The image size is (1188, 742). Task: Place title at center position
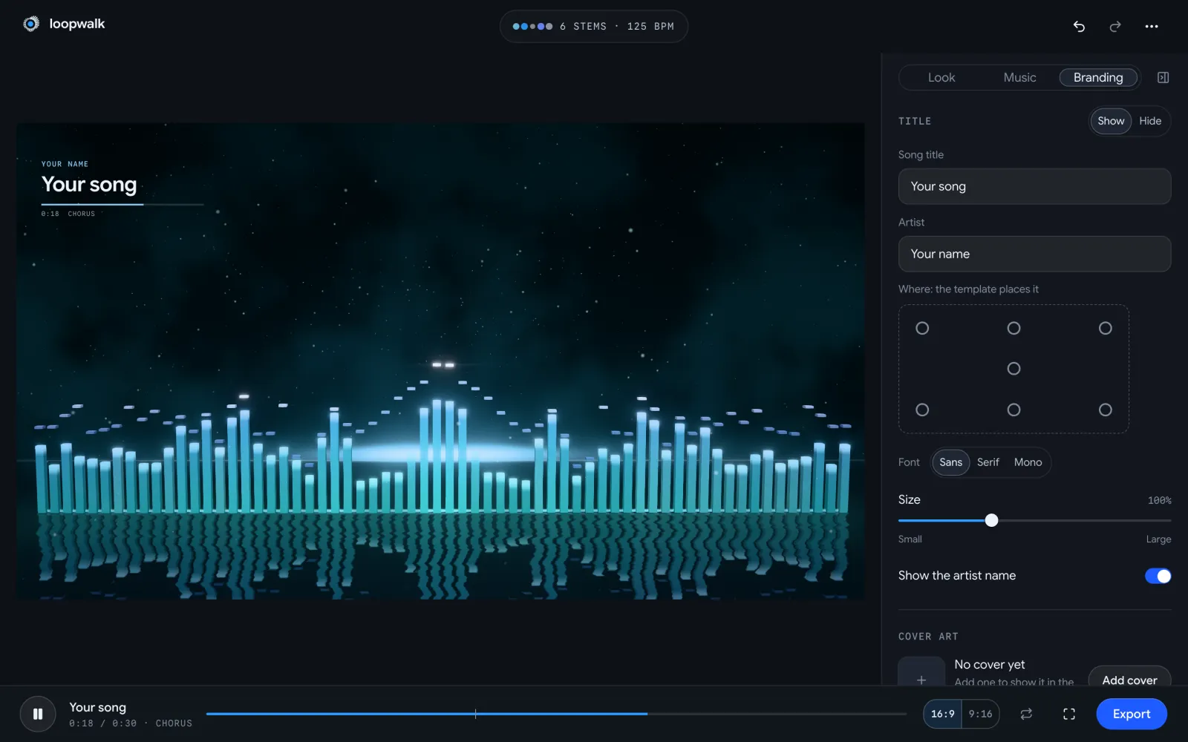pyautogui.click(x=1014, y=369)
